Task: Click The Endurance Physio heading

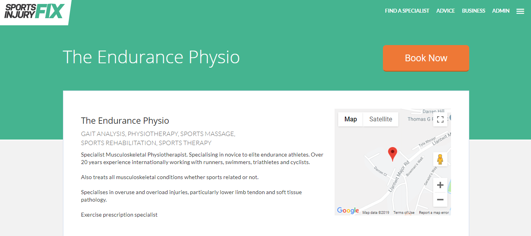Action: tap(125, 120)
